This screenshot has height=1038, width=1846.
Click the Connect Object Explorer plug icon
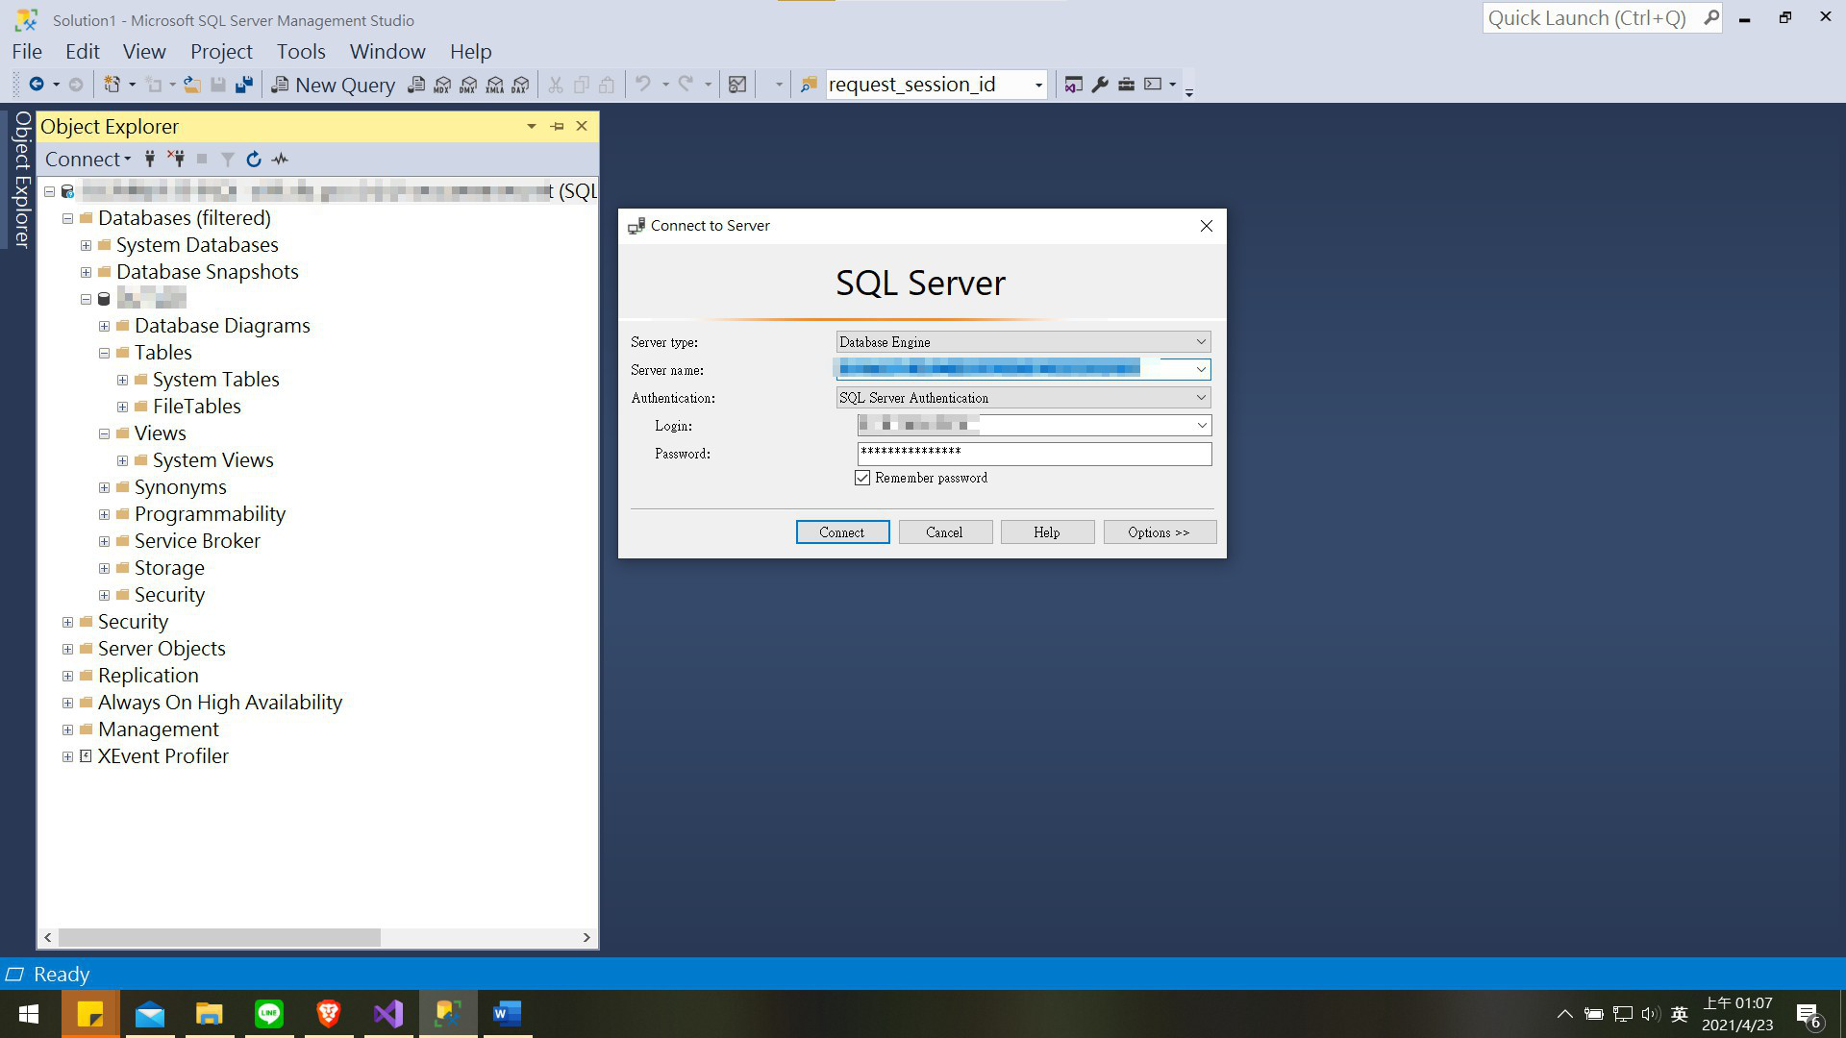pyautogui.click(x=150, y=159)
